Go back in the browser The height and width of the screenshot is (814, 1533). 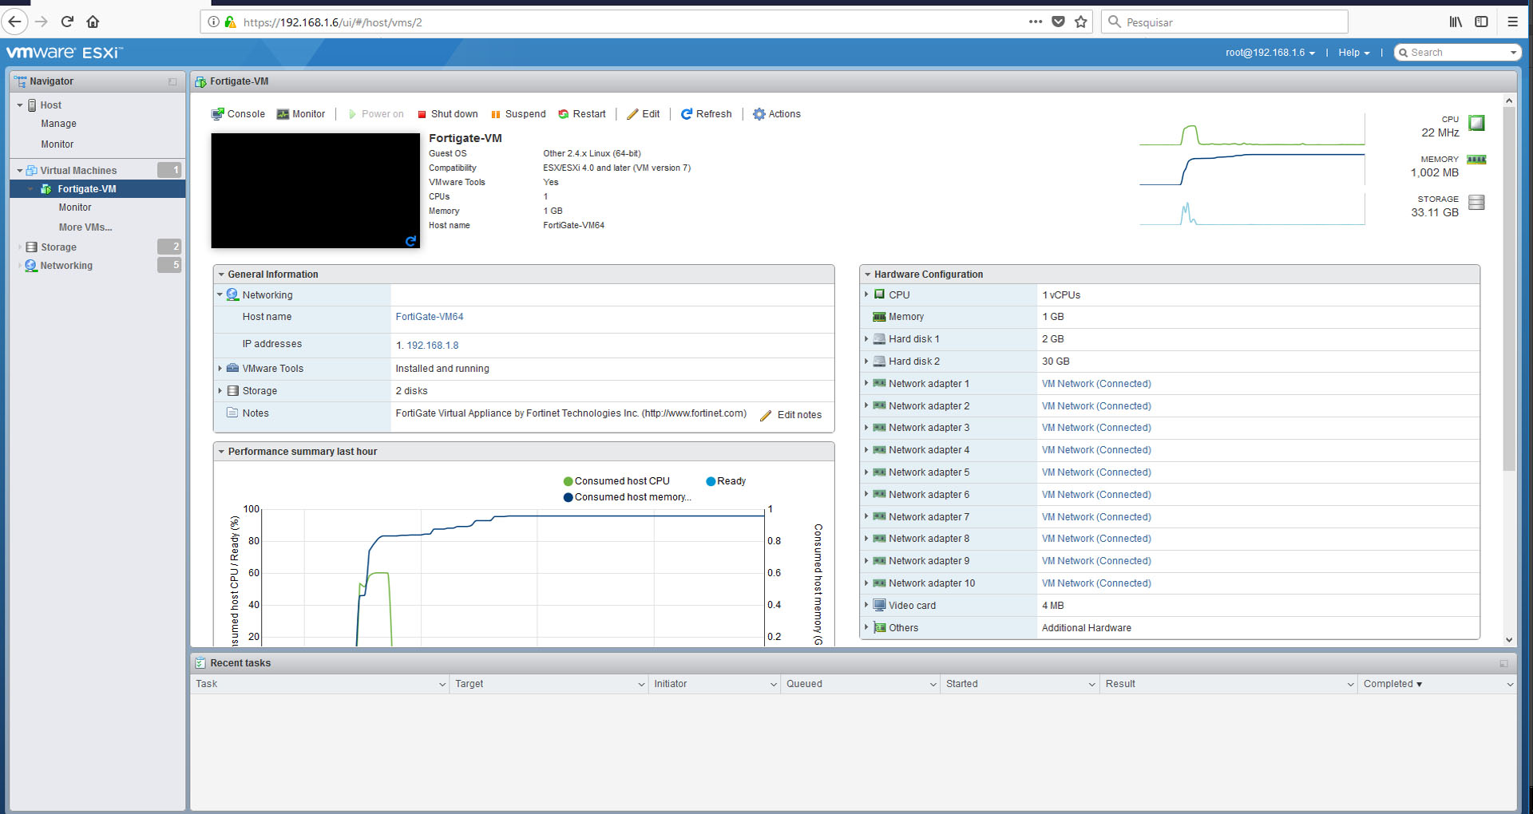pos(15,22)
